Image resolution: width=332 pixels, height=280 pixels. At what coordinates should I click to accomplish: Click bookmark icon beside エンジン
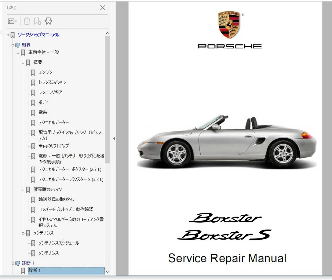[x=33, y=73]
